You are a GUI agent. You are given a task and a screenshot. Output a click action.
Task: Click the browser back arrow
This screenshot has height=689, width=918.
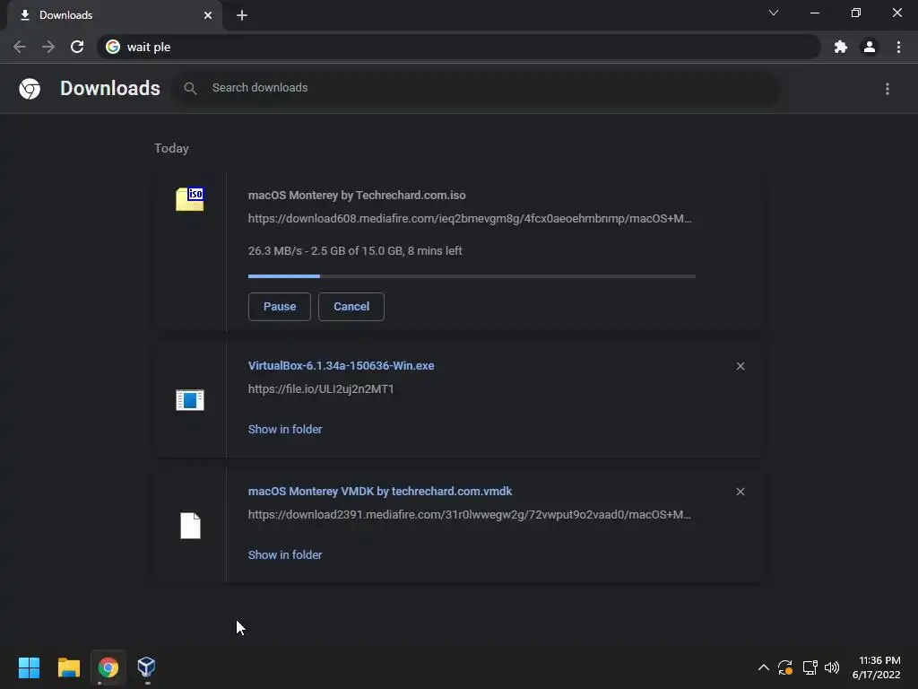(20, 47)
